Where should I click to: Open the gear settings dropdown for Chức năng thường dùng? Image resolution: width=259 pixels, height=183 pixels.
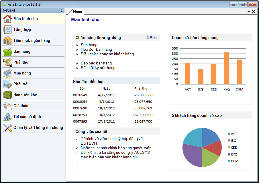152,37
